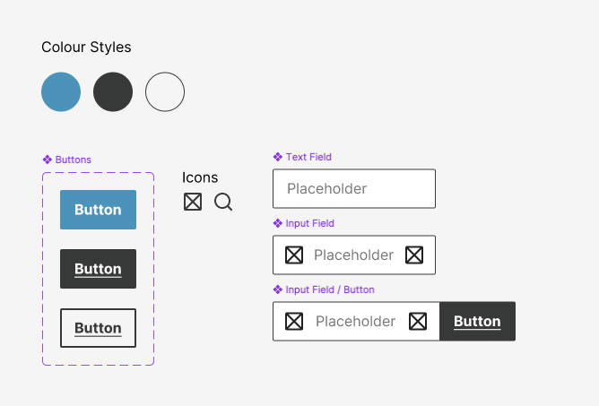Screen dimensions: 599x406
Task: Click into the Text Field placeholder box
Action: 353,189
